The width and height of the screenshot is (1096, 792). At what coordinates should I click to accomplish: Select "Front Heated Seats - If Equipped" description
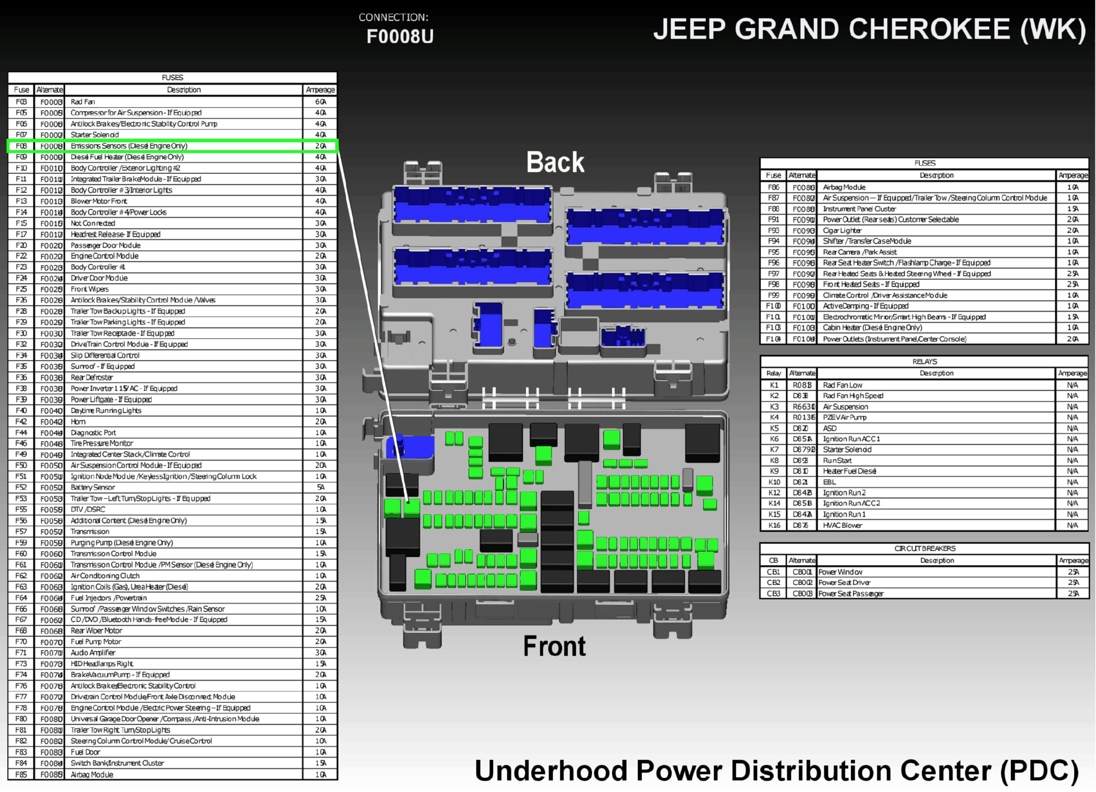pyautogui.click(x=871, y=285)
